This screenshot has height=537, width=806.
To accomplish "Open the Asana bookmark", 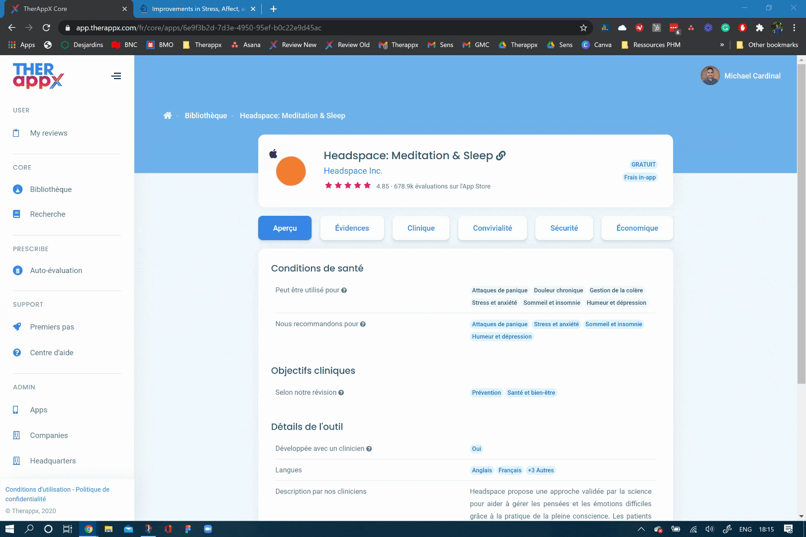I will click(246, 45).
